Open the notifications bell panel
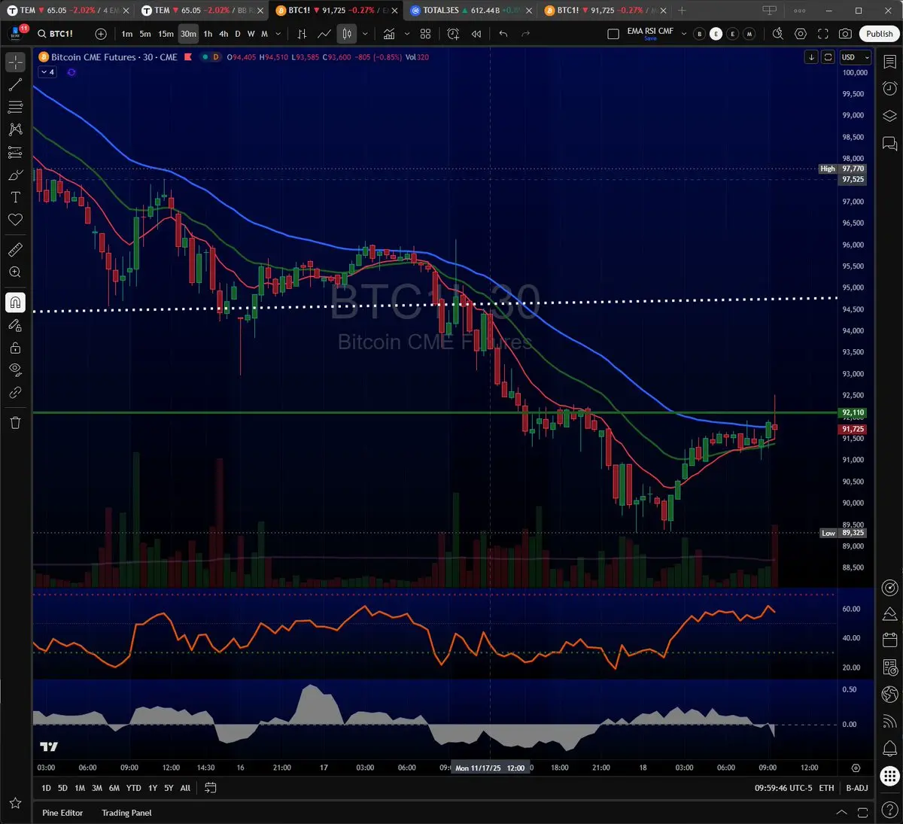 tap(889, 748)
